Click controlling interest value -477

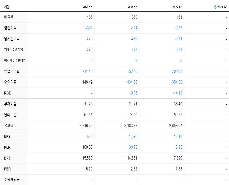click(x=134, y=50)
